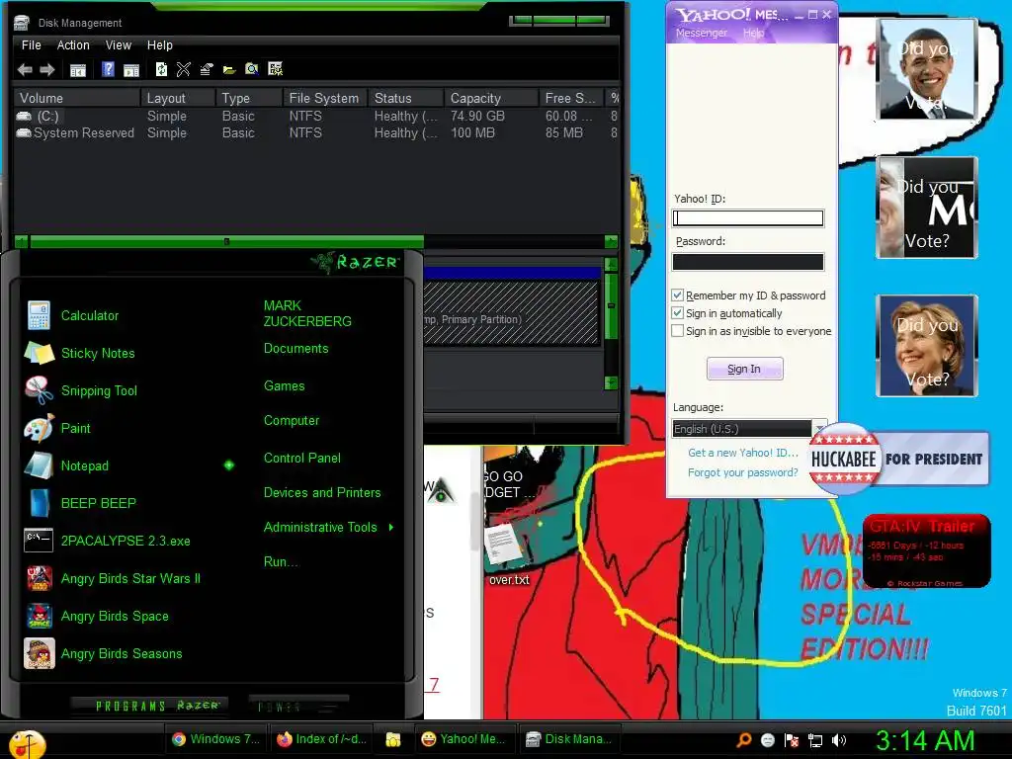Switch to Windows 7 Chrome taskbar button
Screen dimensions: 1012x759
tap(215, 739)
